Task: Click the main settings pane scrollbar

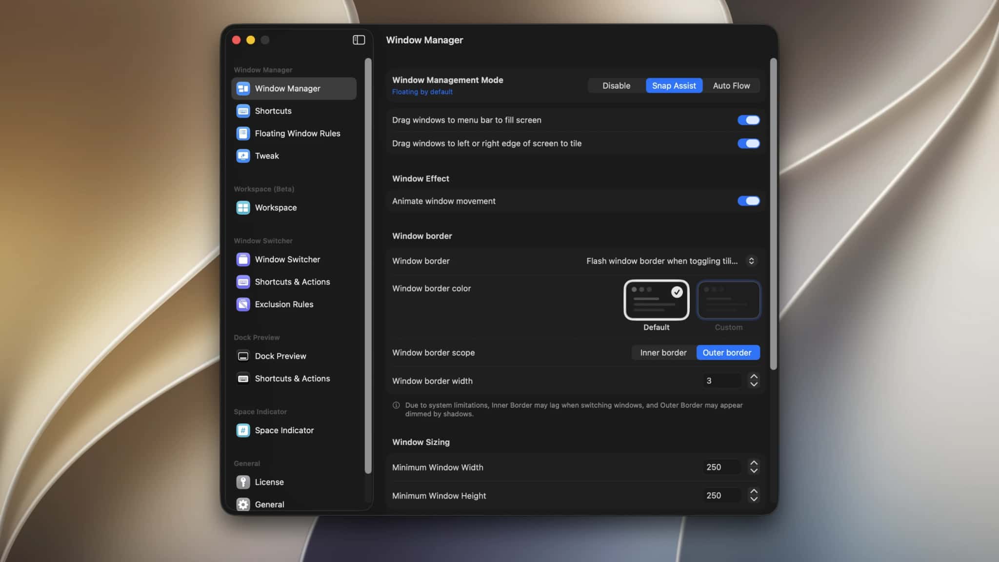Action: point(773,214)
